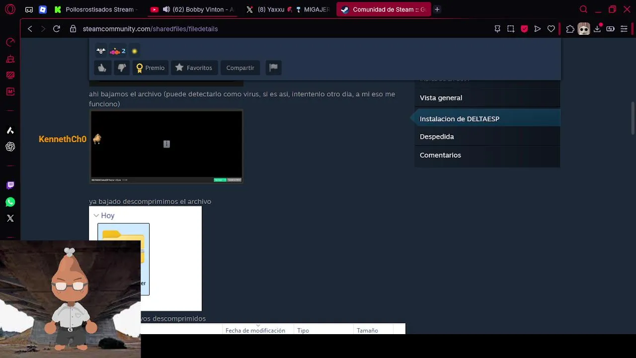Add page to bookmarks heart
Screen dimensions: 636x358
tap(551, 29)
